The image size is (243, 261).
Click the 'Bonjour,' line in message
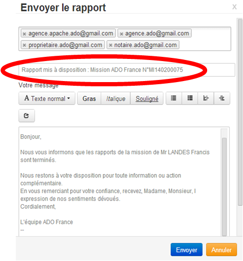point(31,137)
